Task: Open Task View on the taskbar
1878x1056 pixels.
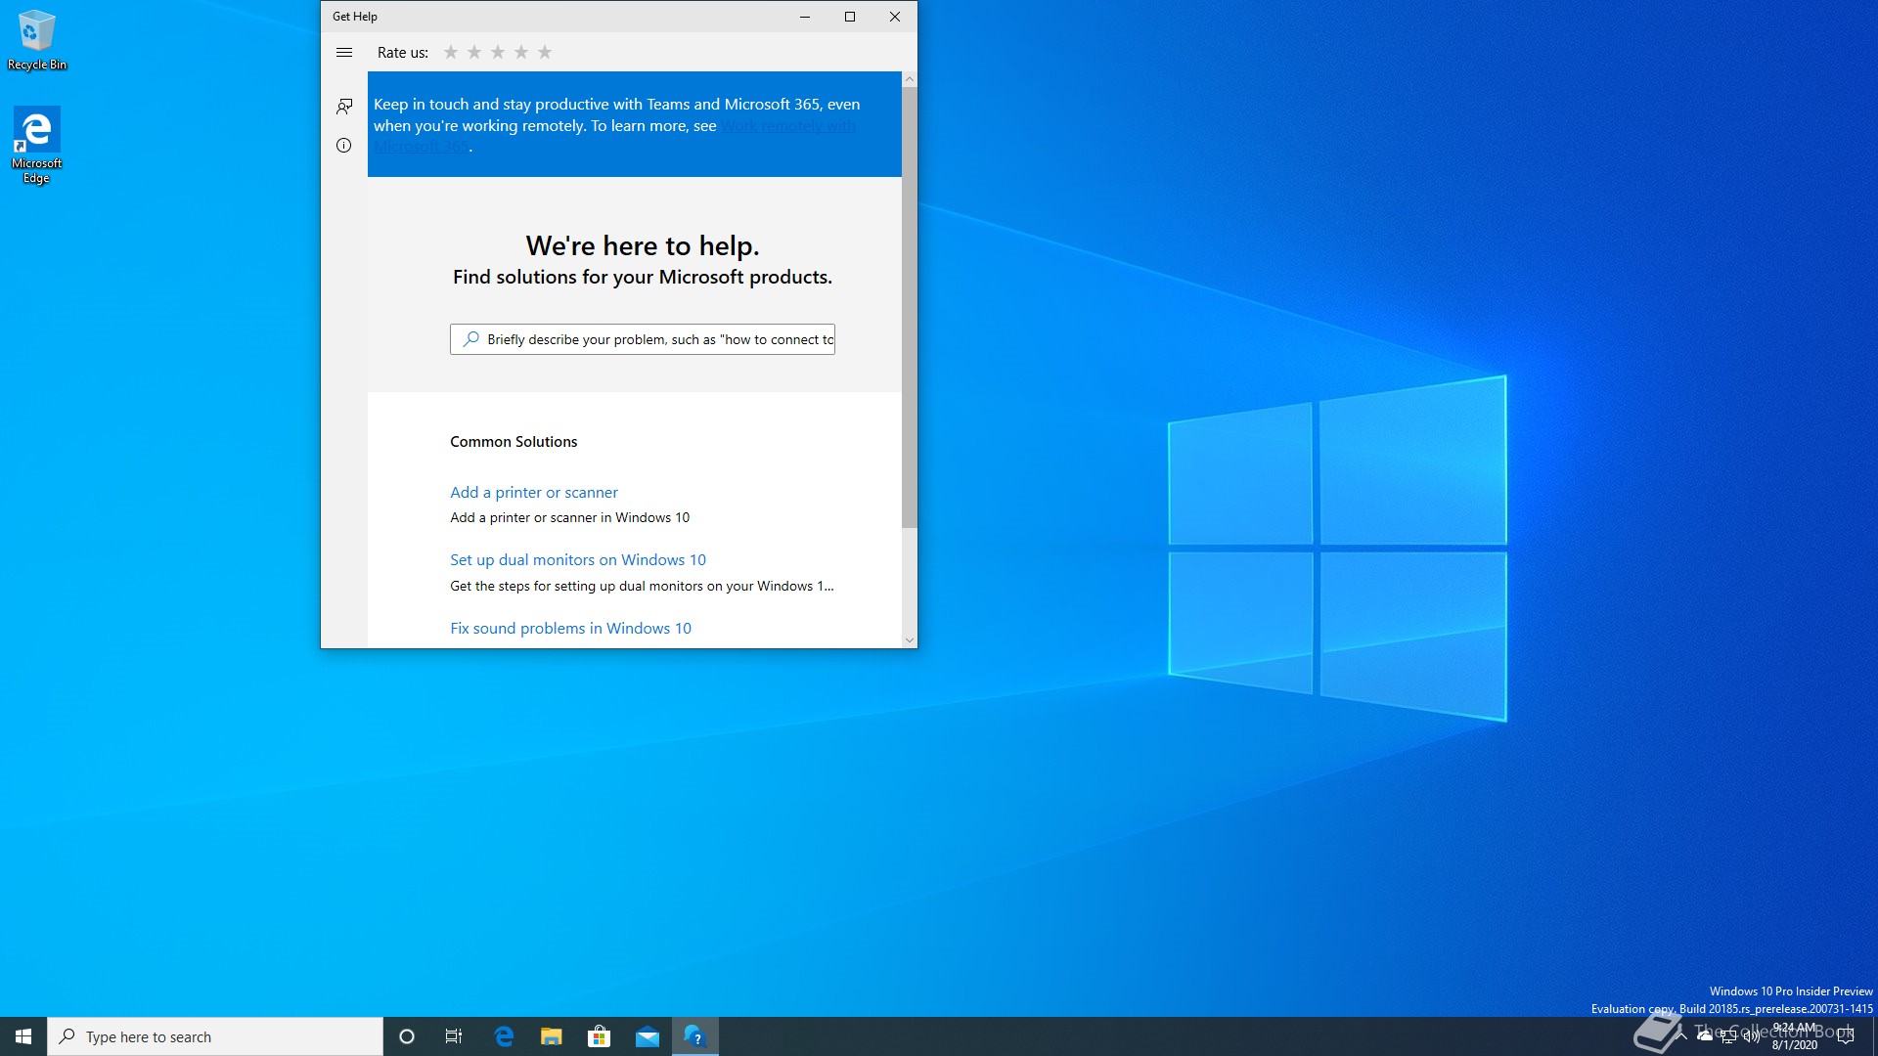Action: (x=454, y=1036)
